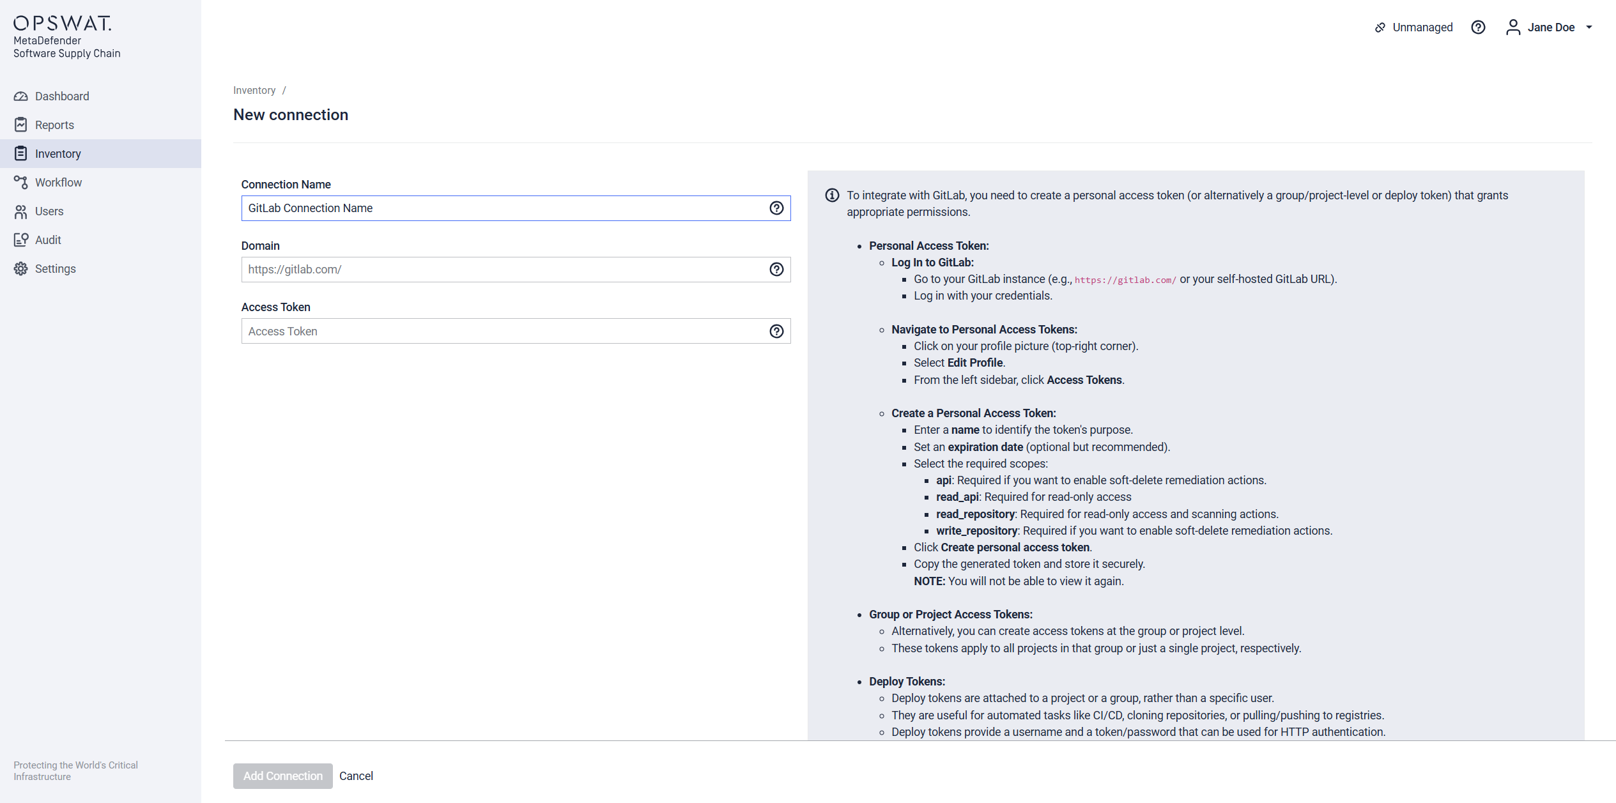
Task: Click the 'Access Token' field label
Action: 275,307
